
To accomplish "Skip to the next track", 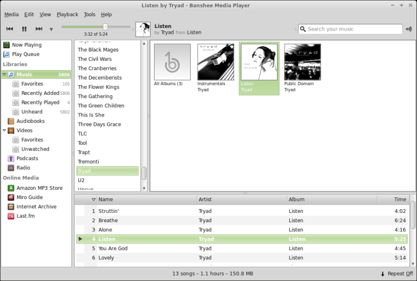I will 39,29.
